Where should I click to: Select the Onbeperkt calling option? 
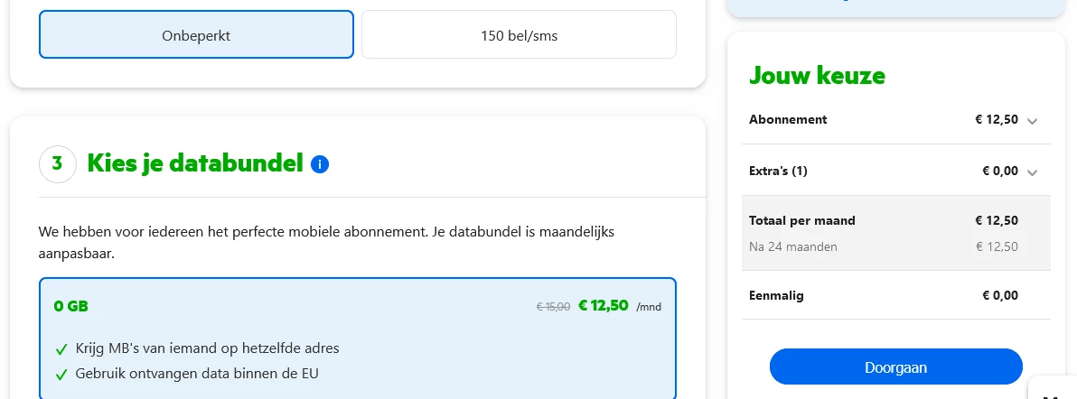[196, 35]
